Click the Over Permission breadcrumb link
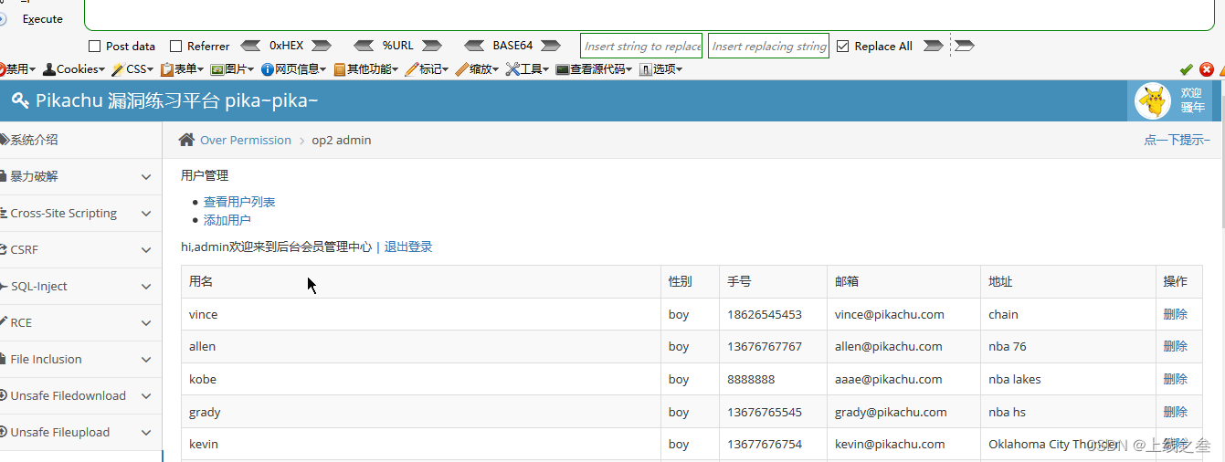Screen dimensions: 1225x462 (x=246, y=140)
